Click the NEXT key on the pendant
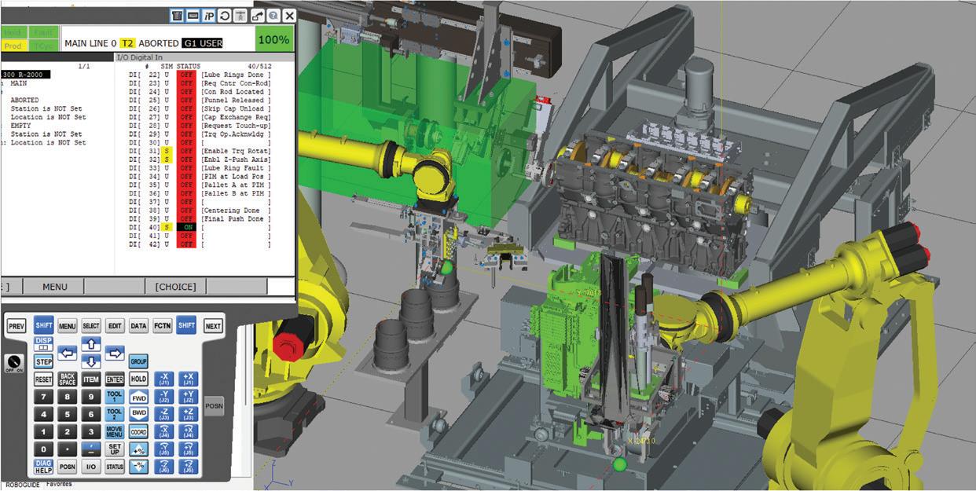Image resolution: width=976 pixels, height=491 pixels. point(213,326)
